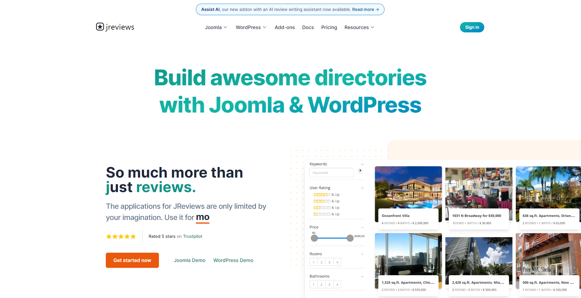Select 3 in the Bathrooms filter
The width and height of the screenshot is (581, 298).
(329, 284)
